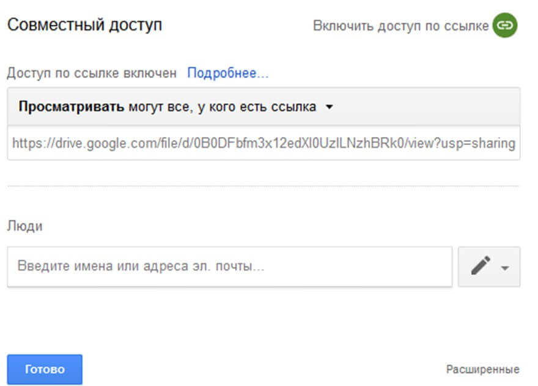538x386 pixels.
Task: Click the empty right end of the people field
Action: pos(416,267)
